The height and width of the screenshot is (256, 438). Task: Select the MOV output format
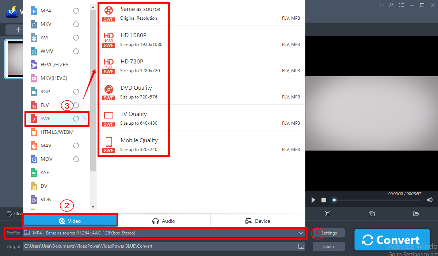(47, 159)
